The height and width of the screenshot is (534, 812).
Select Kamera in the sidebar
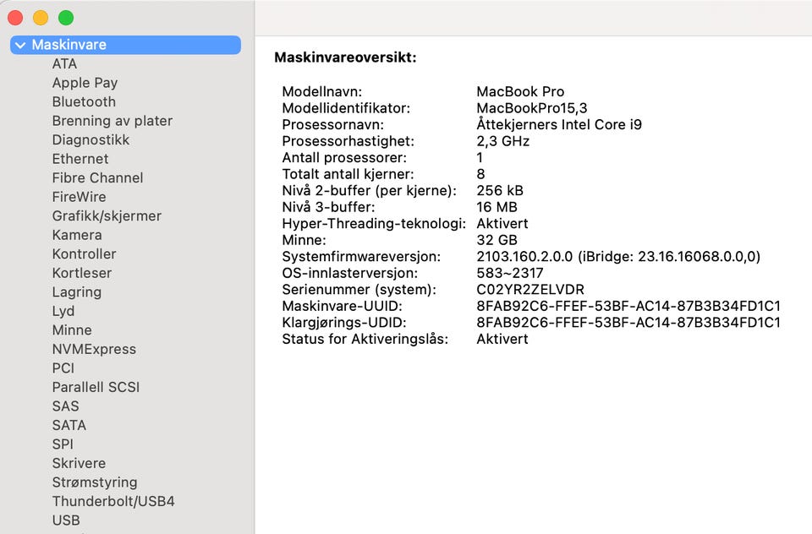tap(77, 236)
